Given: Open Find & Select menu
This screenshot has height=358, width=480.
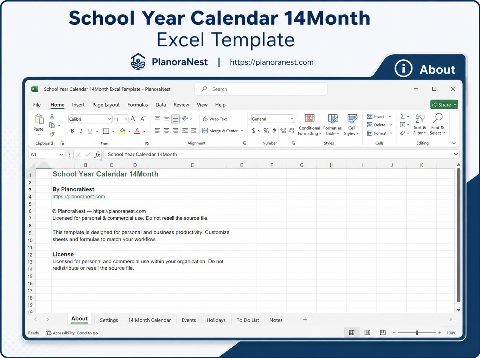Looking at the screenshot, I should tap(438, 125).
